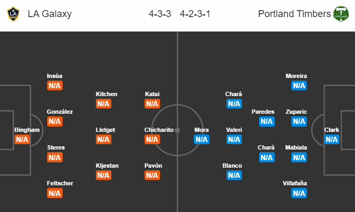
Task: Click the player name Zuparic
Action: point(296,112)
